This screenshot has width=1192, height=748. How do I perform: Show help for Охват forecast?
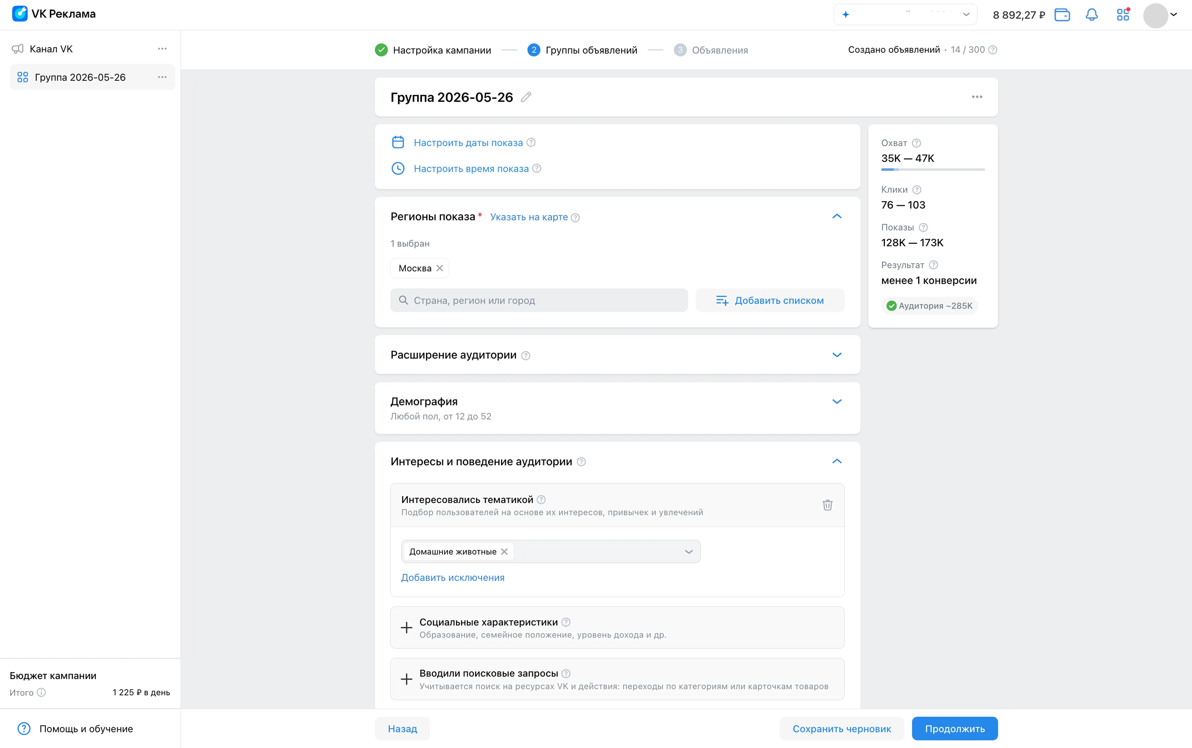pos(916,143)
